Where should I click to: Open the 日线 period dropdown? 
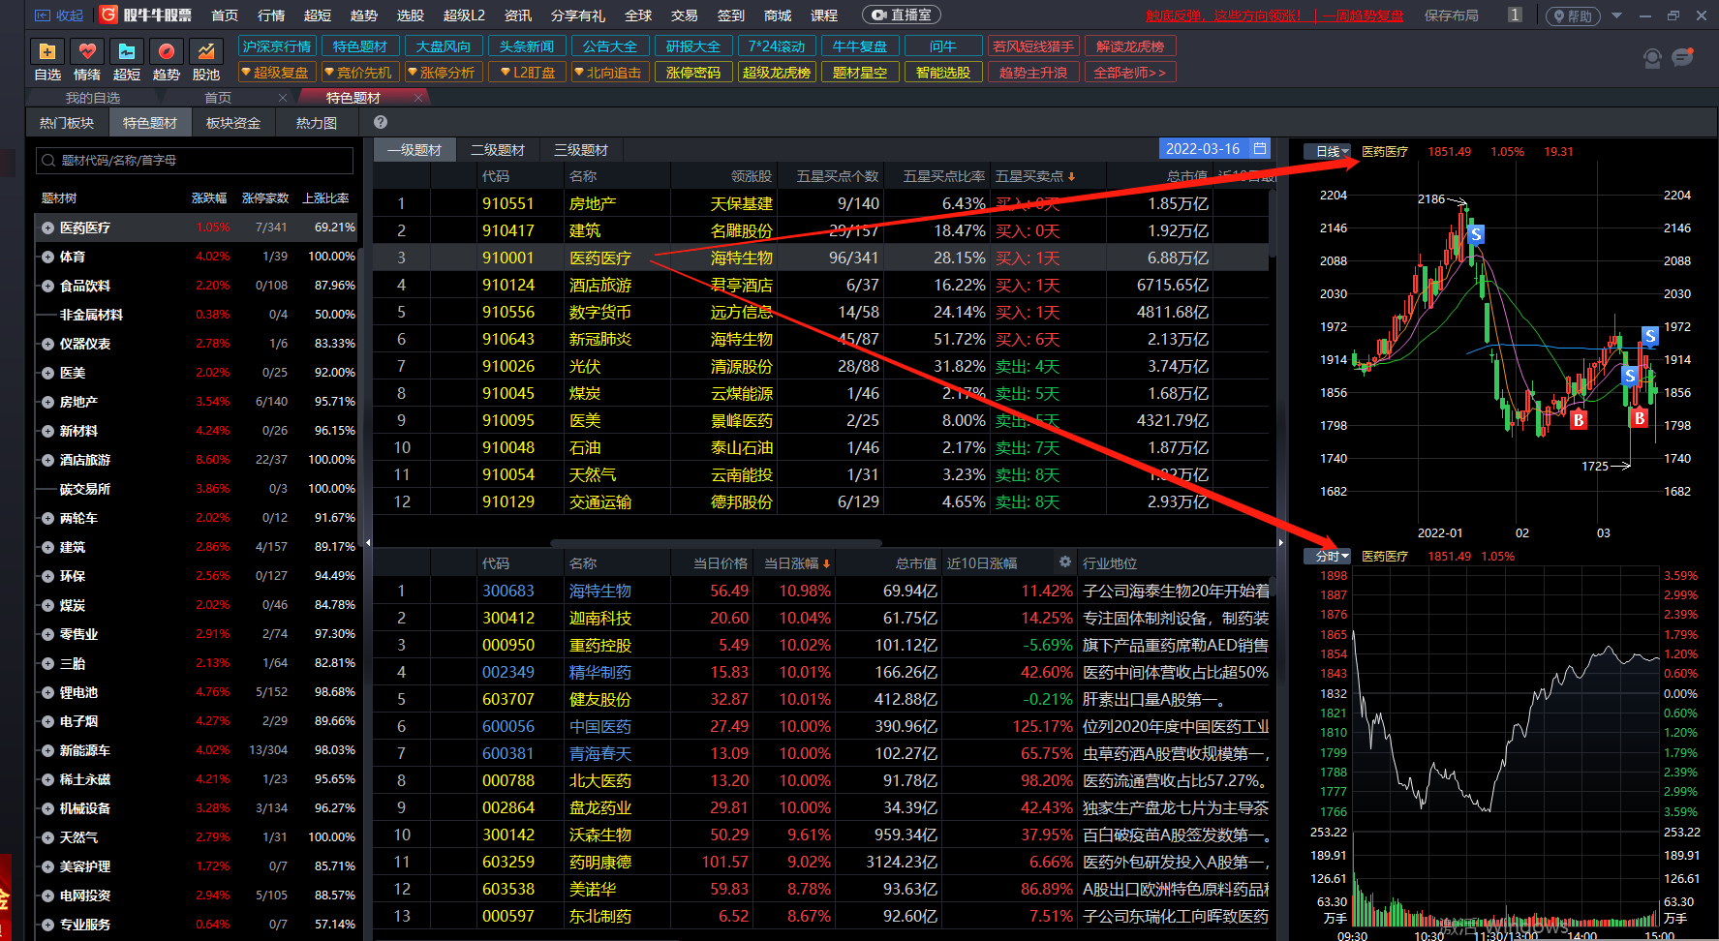pyautogui.click(x=1328, y=151)
